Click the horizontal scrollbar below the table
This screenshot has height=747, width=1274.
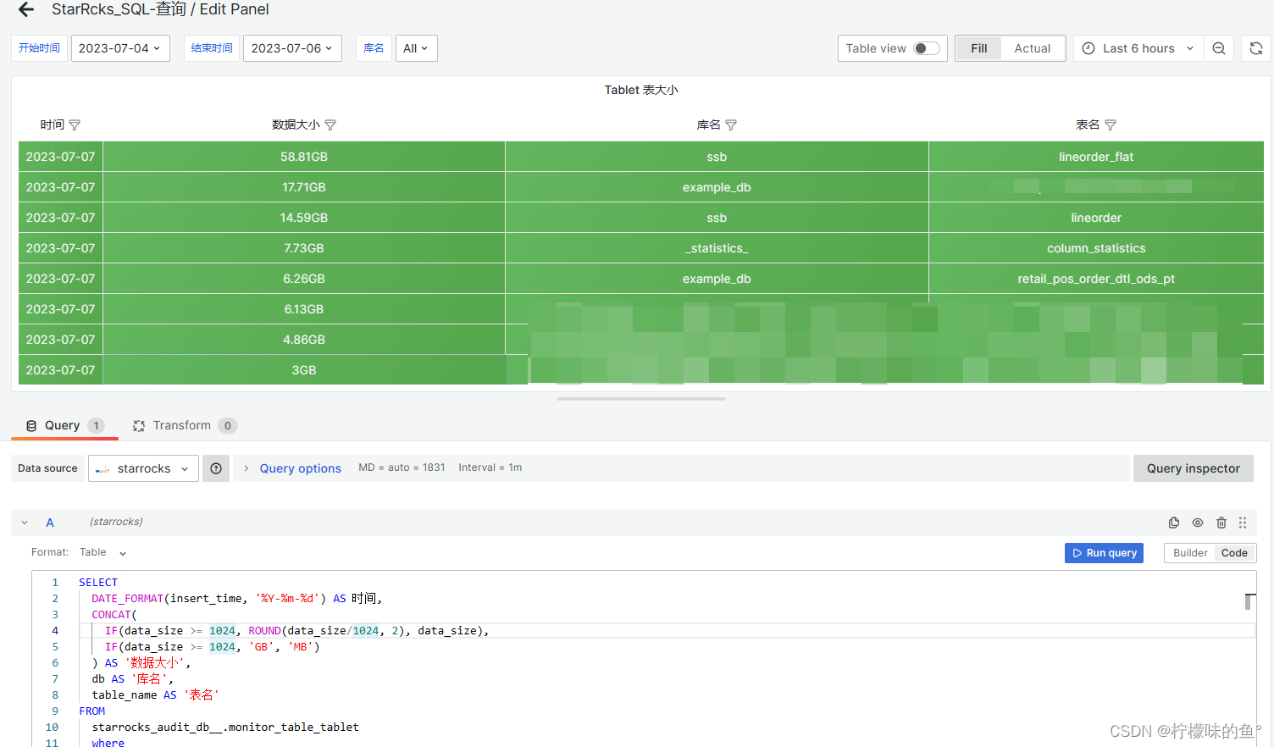pos(640,398)
